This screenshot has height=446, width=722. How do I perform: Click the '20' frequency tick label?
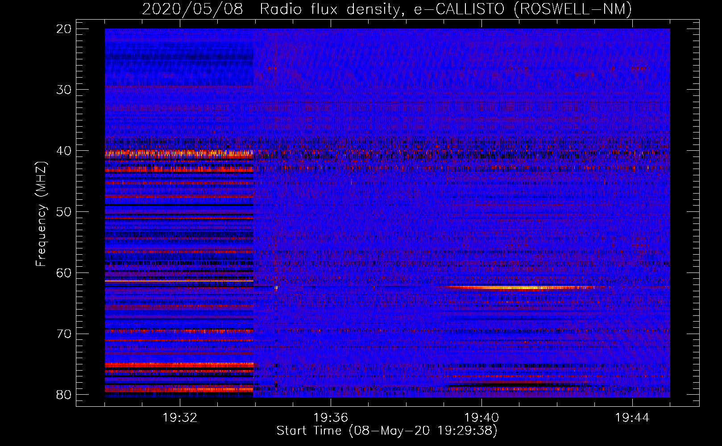coord(64,29)
